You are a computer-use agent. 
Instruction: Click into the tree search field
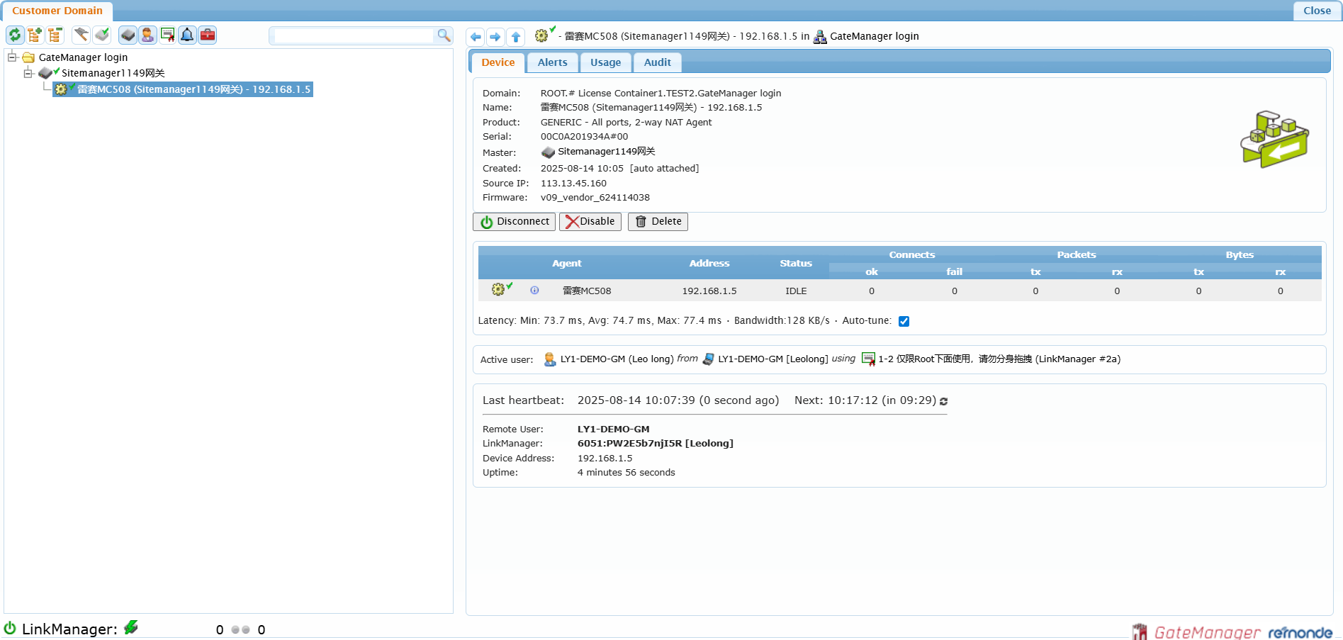tap(354, 35)
